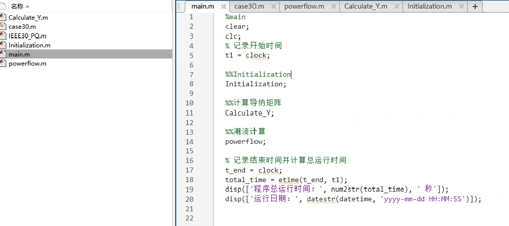This screenshot has width=509, height=226.
Task: Select the IEEE30_PQ.m file icon
Action: (x=3, y=36)
